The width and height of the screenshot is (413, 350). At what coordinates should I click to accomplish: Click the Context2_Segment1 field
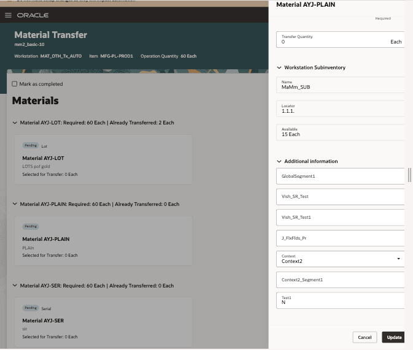pyautogui.click(x=341, y=280)
